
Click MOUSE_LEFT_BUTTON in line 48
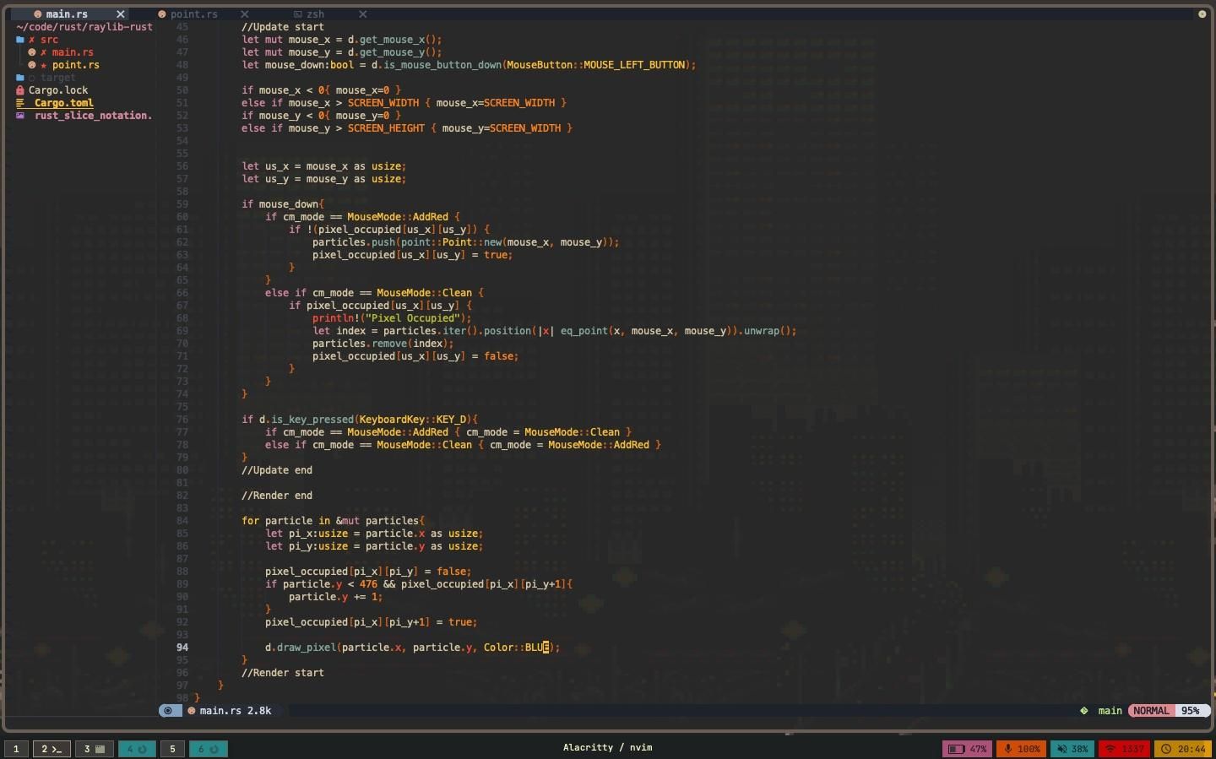[634, 65]
